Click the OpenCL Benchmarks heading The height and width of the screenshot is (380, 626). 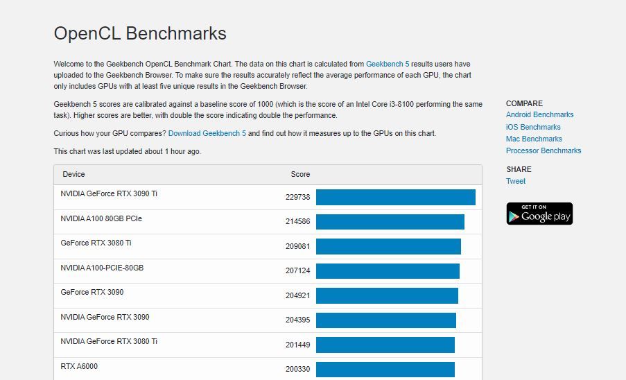(x=140, y=33)
